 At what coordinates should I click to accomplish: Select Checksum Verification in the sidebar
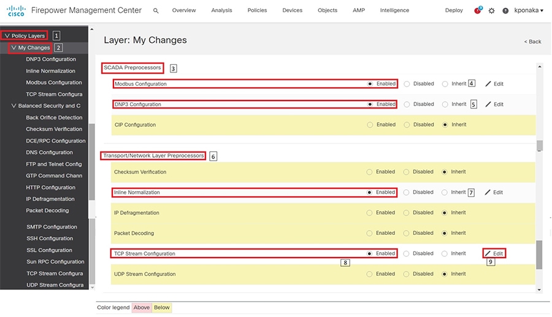point(54,129)
